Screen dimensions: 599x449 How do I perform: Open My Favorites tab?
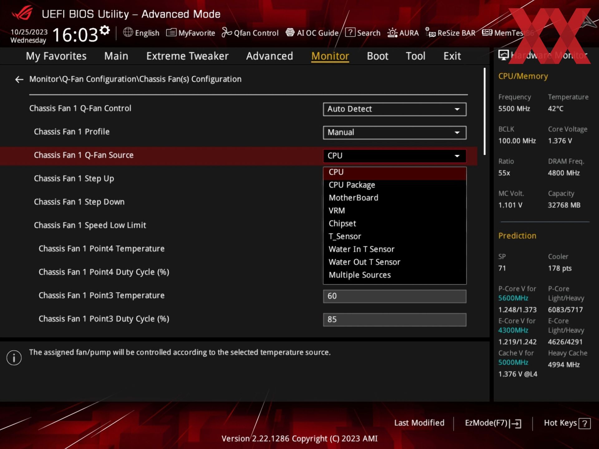pos(56,56)
